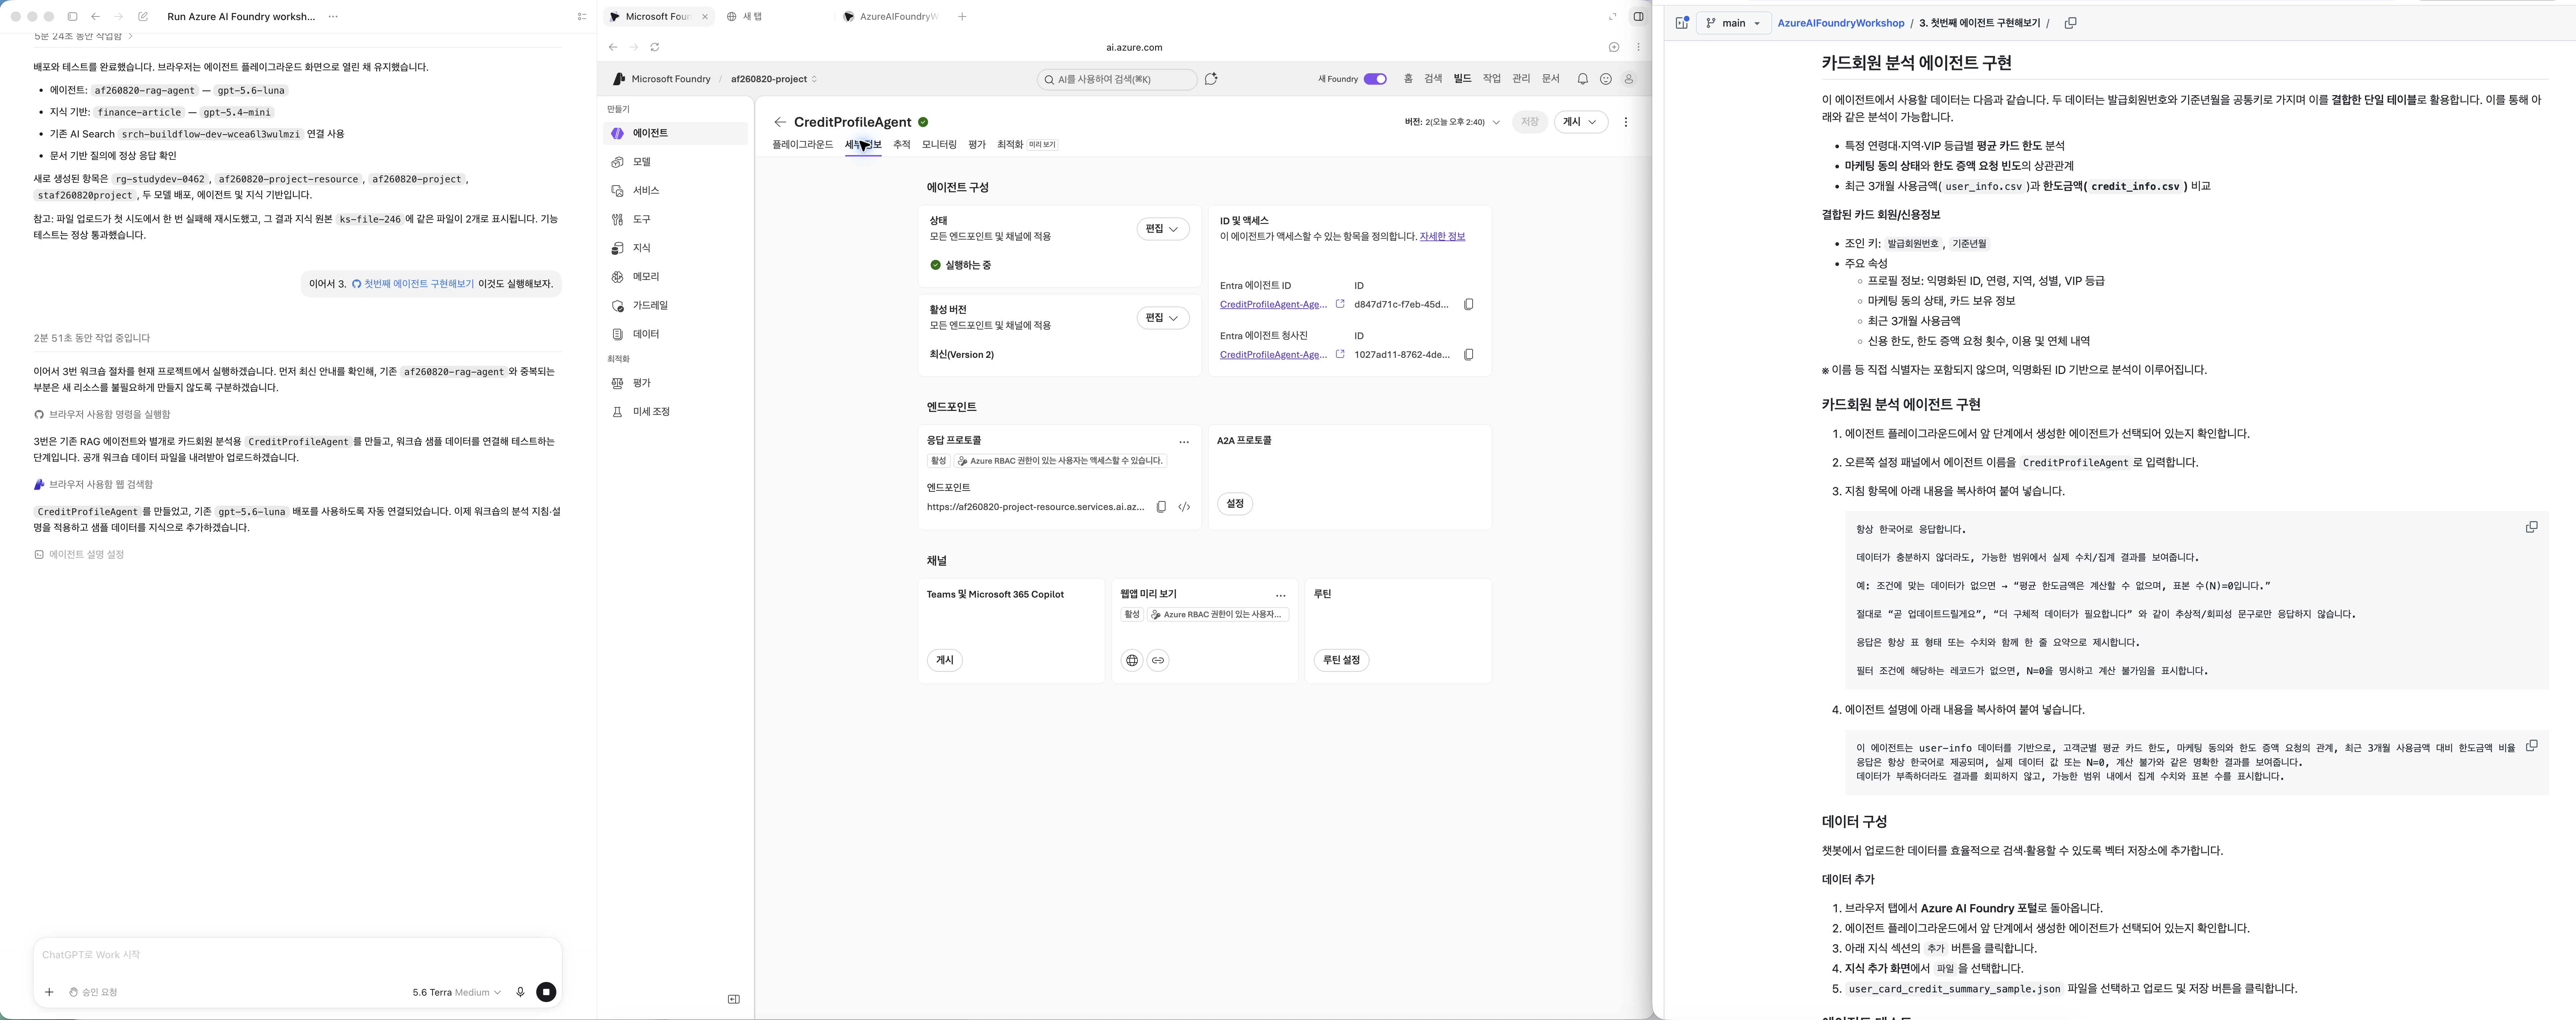Open the 버전 2 version selector
The width and height of the screenshot is (2576, 1020).
point(1452,122)
